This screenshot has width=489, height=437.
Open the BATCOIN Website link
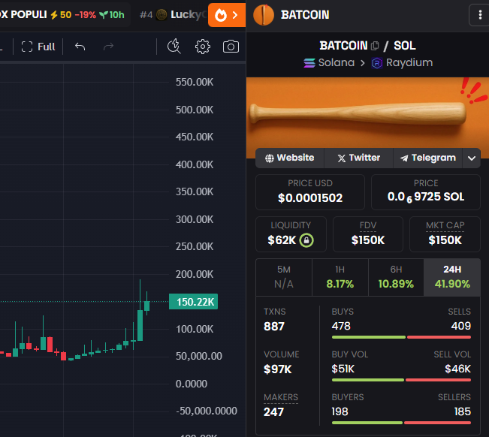pos(290,158)
